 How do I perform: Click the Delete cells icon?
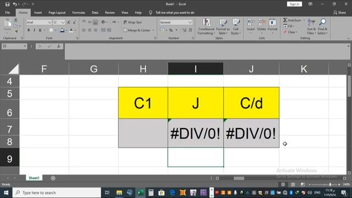point(262,23)
